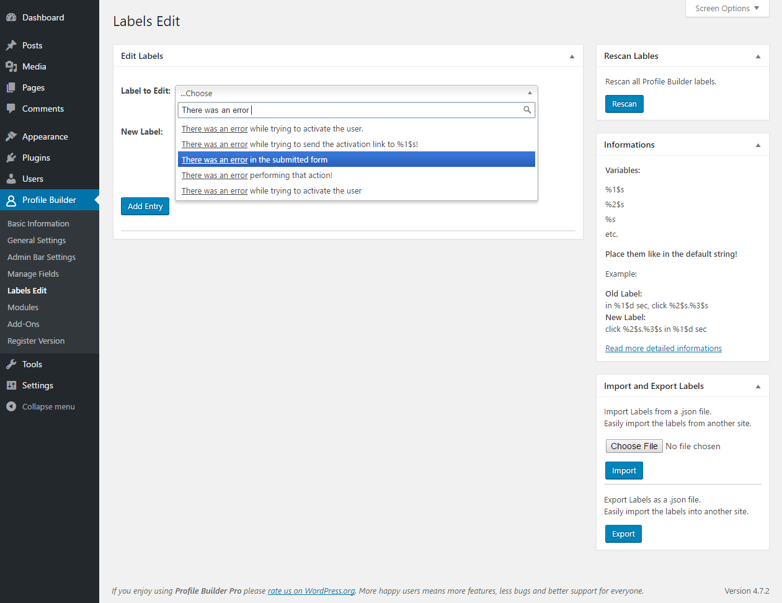The height and width of the screenshot is (603, 782).
Task: Open the Screen Options dropdown
Action: pyautogui.click(x=727, y=9)
